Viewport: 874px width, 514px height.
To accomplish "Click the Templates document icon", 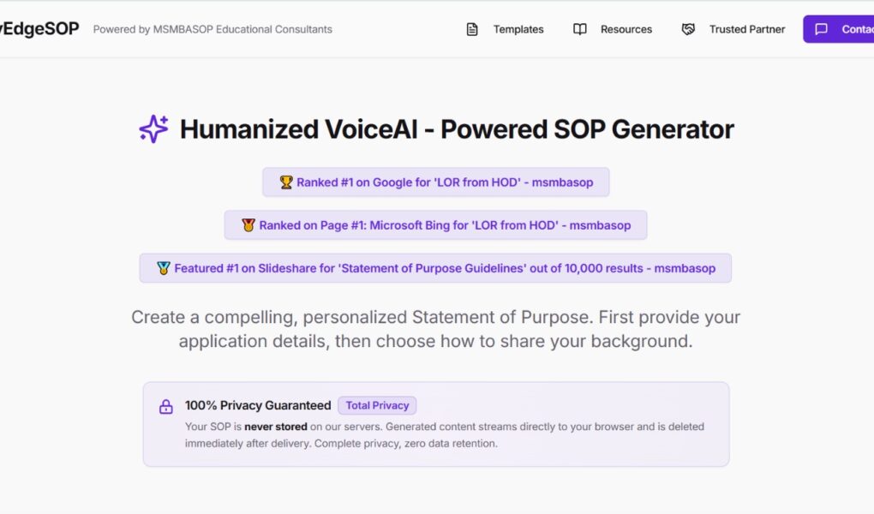I will click(x=472, y=29).
